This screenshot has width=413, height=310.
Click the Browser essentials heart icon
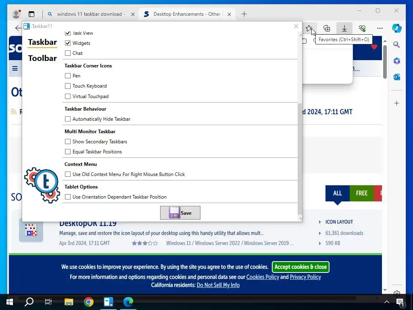(362, 28)
